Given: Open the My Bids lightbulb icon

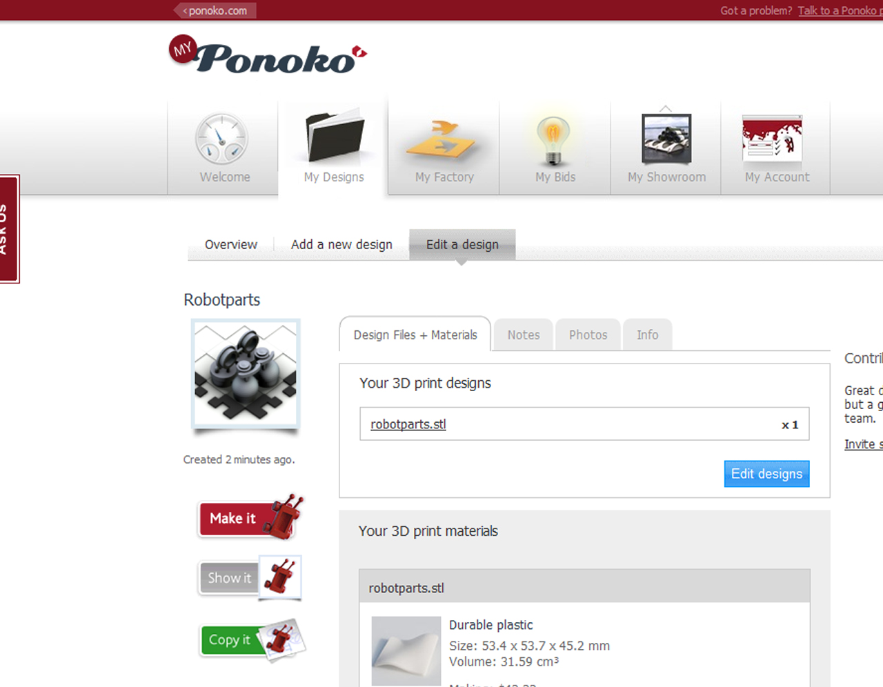Looking at the screenshot, I should tap(553, 140).
